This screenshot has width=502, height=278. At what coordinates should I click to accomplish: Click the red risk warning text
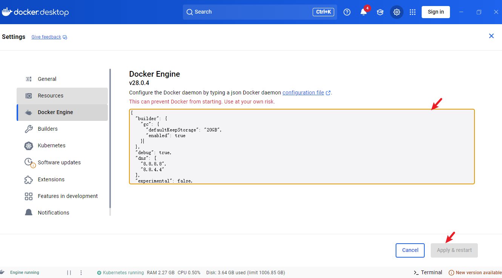click(202, 102)
